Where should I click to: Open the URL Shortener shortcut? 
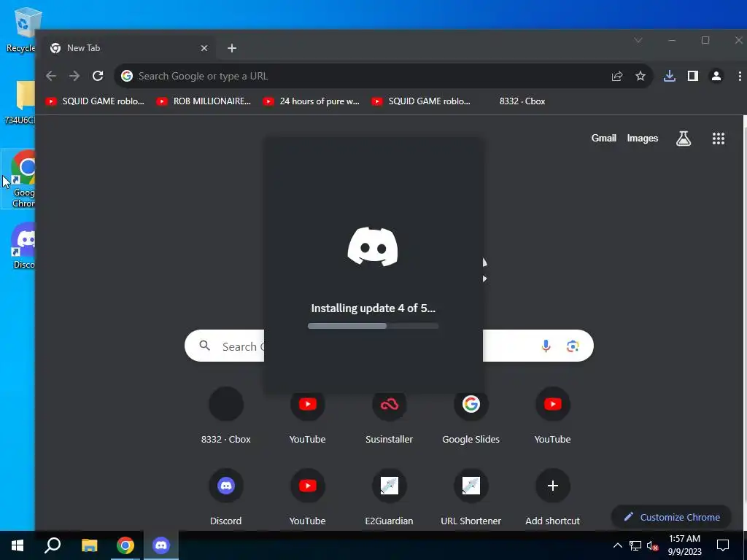tap(471, 498)
